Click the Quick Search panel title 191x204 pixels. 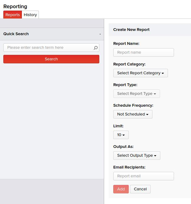pyautogui.click(x=16, y=34)
